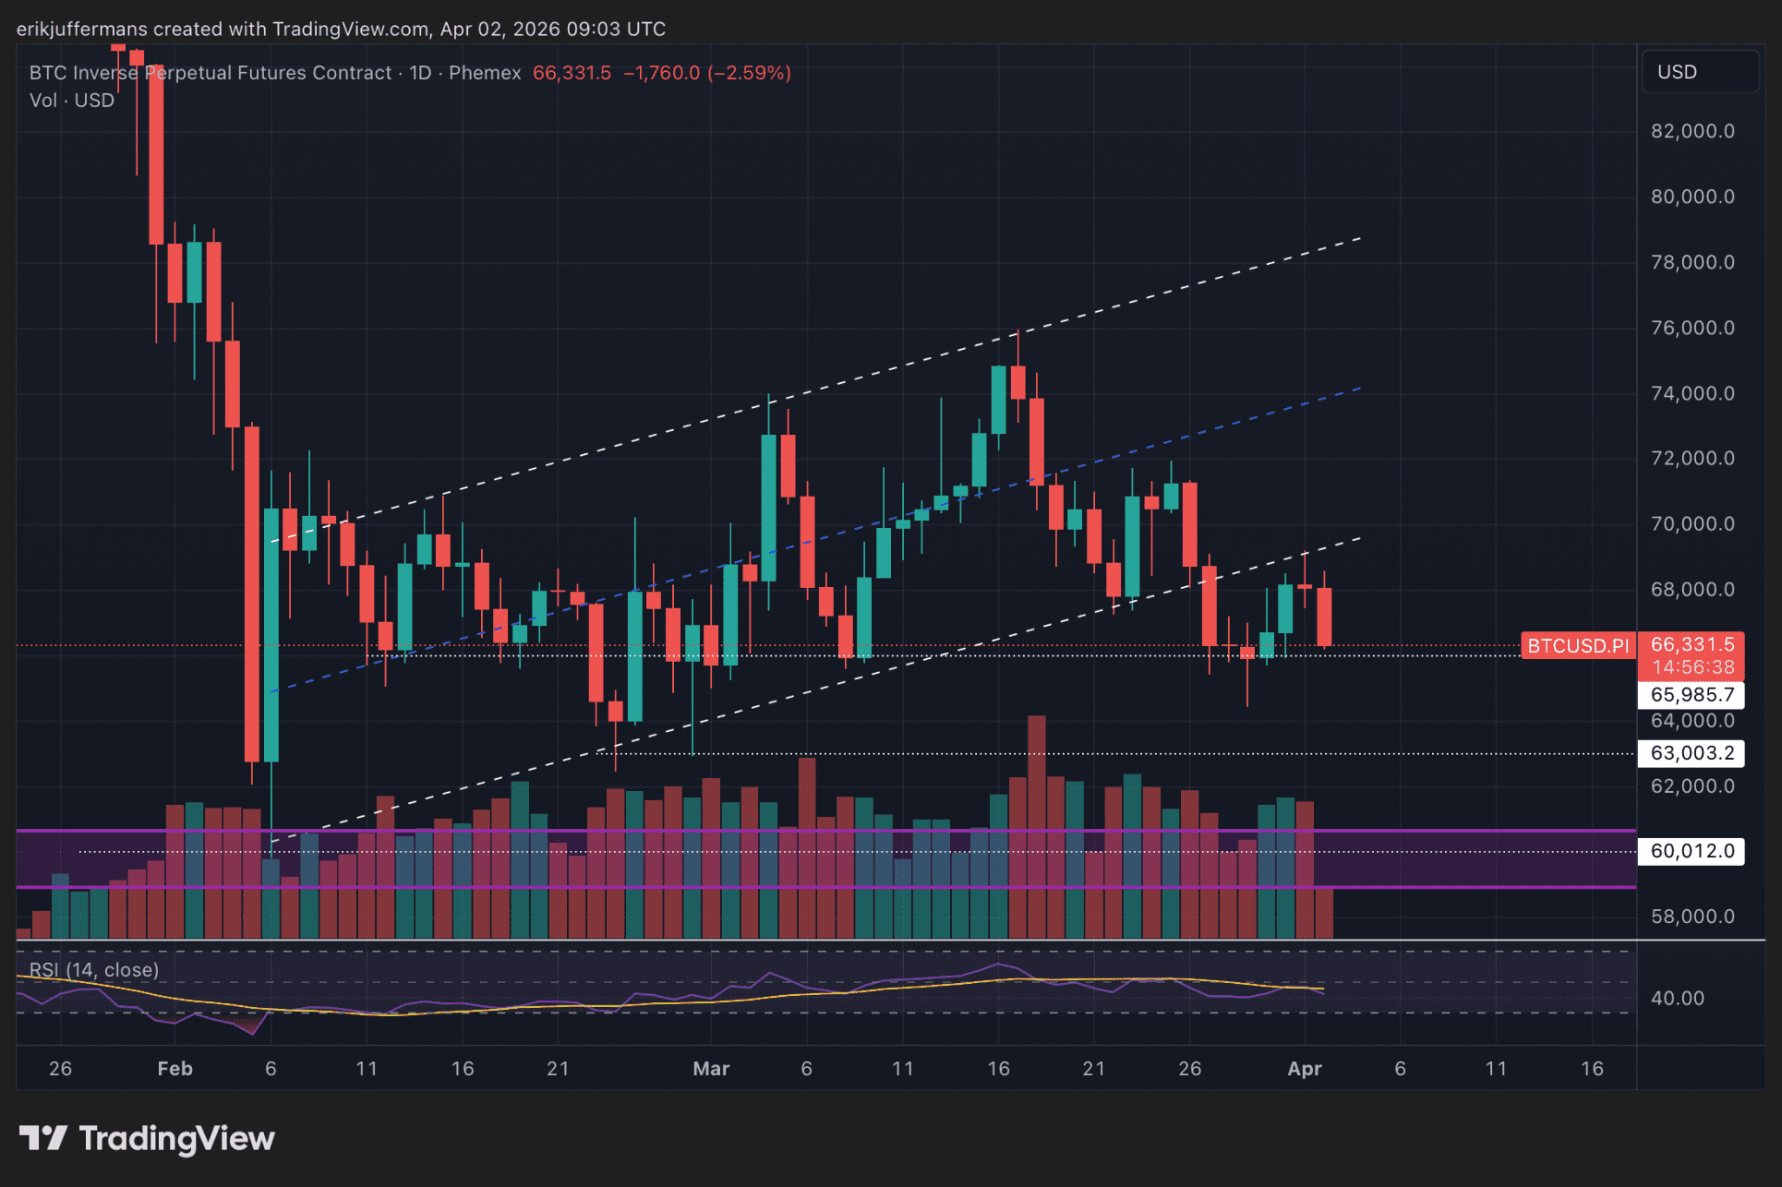Screen dimensions: 1782x1187
Task: Click the 40.00 RSI scale label
Action: point(1677,999)
